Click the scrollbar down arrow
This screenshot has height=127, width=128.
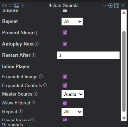click(124, 118)
